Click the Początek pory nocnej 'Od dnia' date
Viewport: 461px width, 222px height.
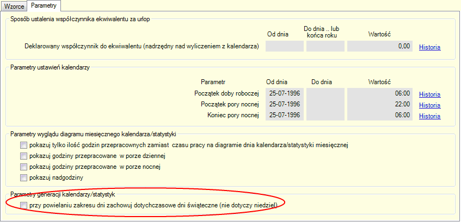pyautogui.click(x=284, y=104)
